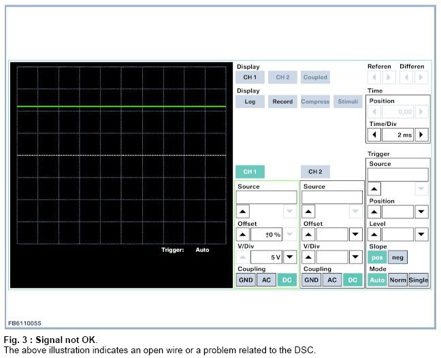Switch trigger mode to Single
The height and width of the screenshot is (358, 441).
coord(419,280)
